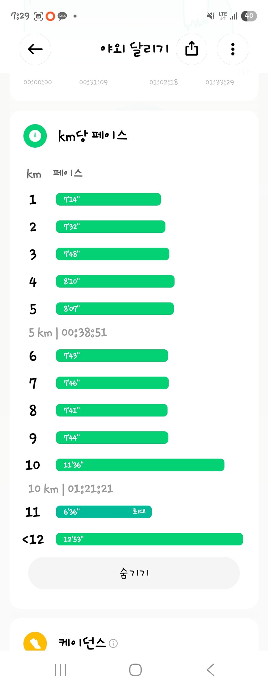The height and width of the screenshot is (688, 268).
Task: Open the share icon
Action: [x=191, y=49]
